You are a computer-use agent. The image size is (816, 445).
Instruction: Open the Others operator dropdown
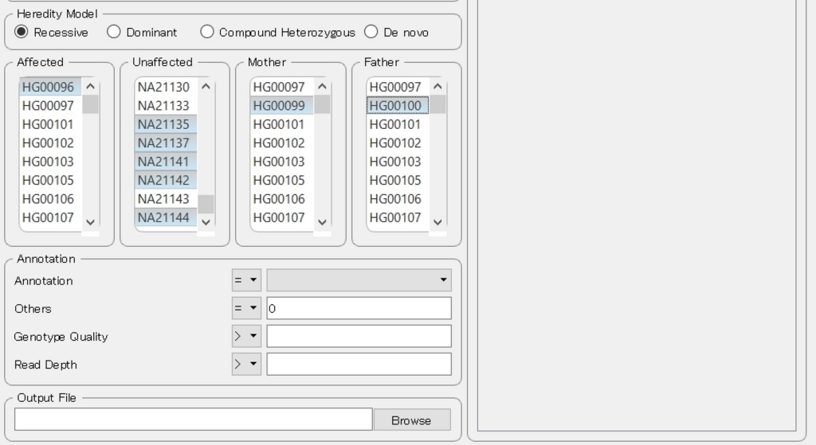pos(246,308)
